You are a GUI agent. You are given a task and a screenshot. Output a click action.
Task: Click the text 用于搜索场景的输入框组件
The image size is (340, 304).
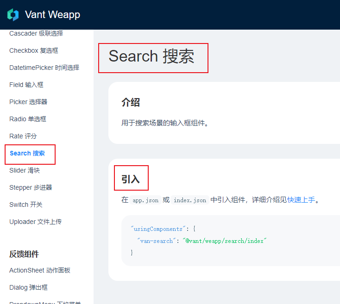point(164,123)
